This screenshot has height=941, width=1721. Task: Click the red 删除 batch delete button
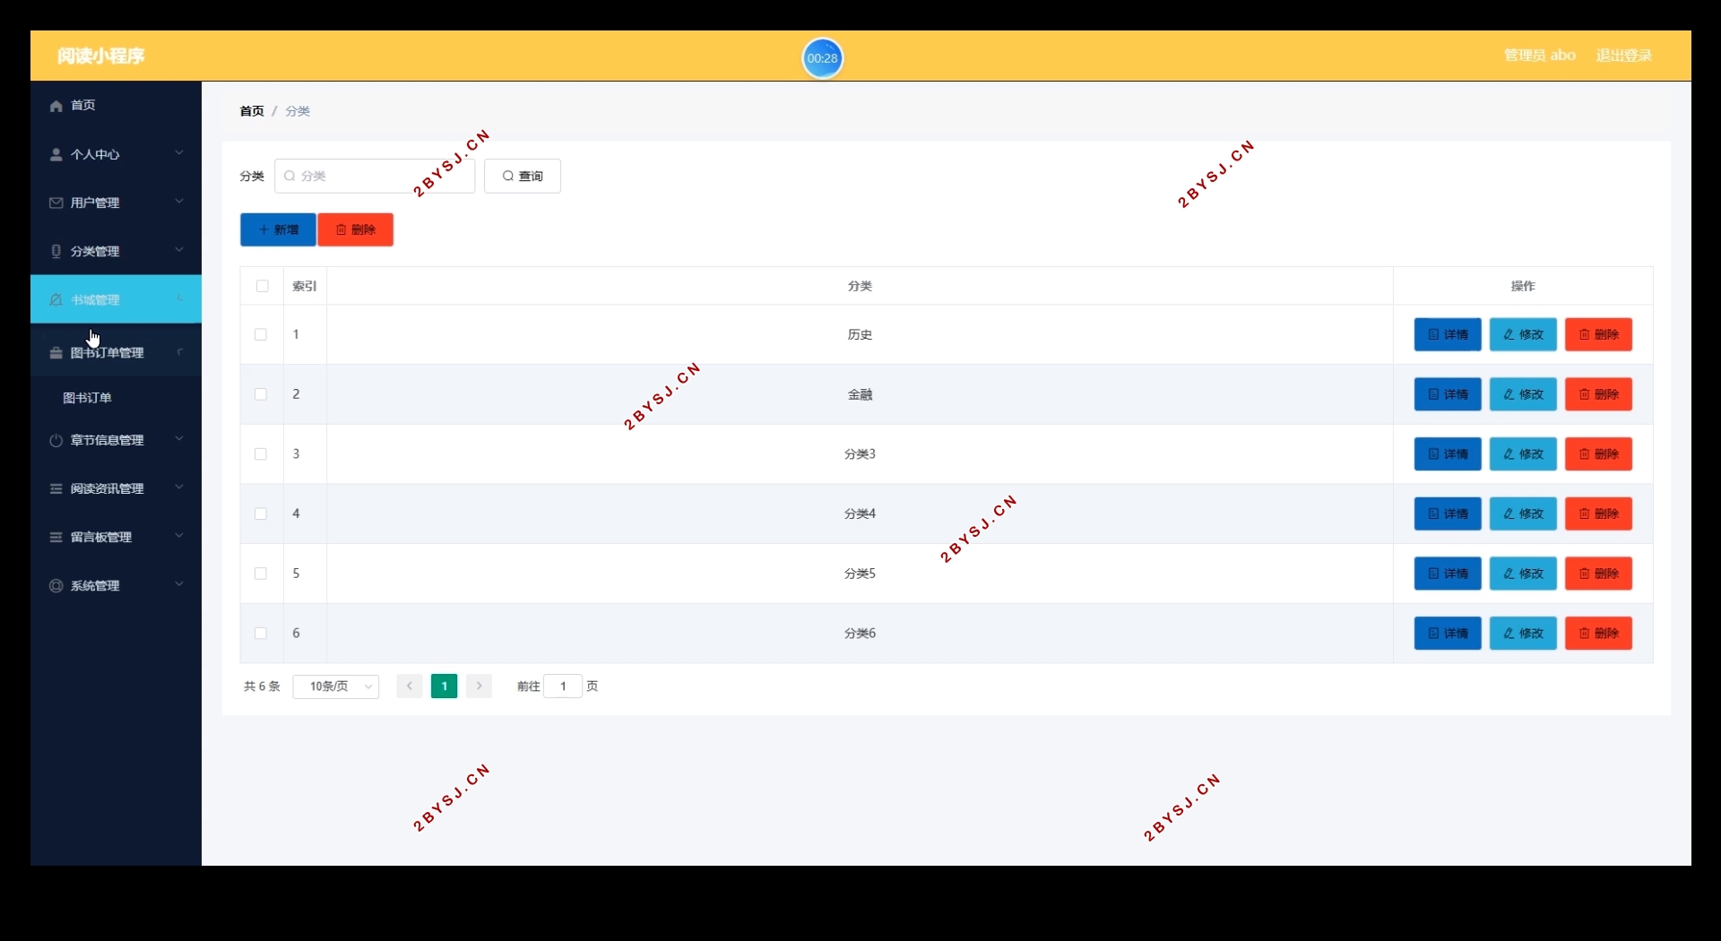(x=356, y=229)
